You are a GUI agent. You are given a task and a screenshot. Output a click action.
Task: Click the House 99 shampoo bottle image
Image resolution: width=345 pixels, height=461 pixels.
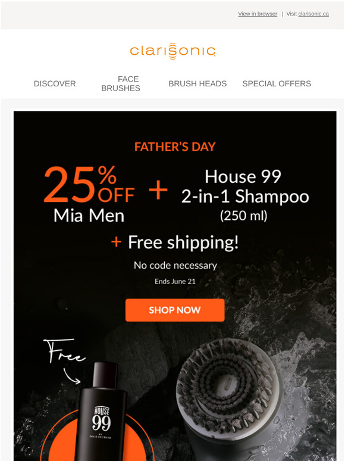(101, 412)
